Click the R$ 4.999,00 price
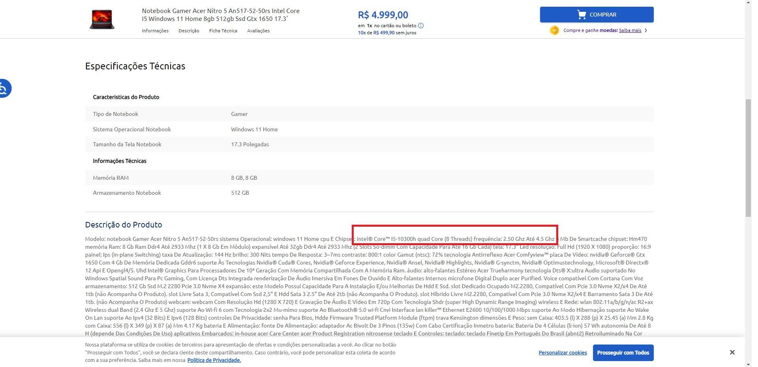This screenshot has height=367, width=758. click(x=383, y=15)
